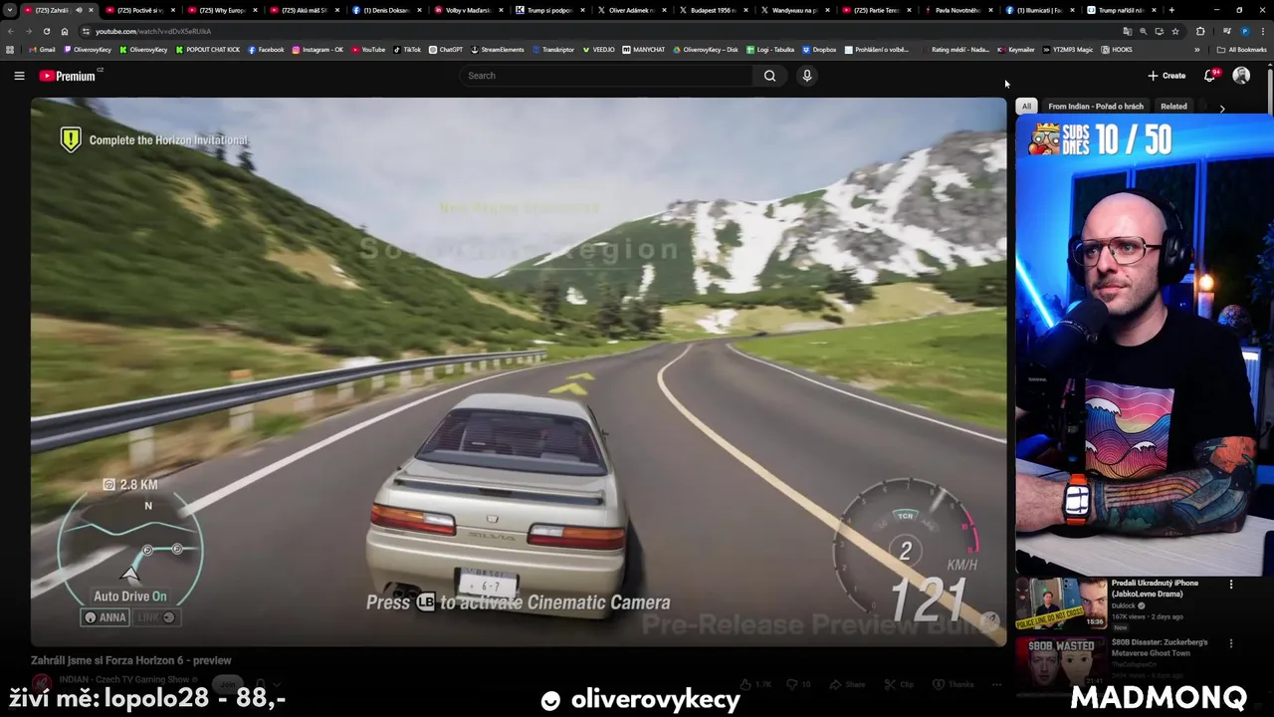Click video title Zahráli jsme si Forza Horizon 6
Screen dimensions: 1274x717
point(131,660)
